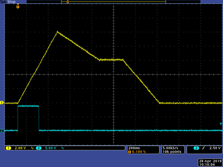Click the channel 2 ground reference marker

(x=2, y=131)
